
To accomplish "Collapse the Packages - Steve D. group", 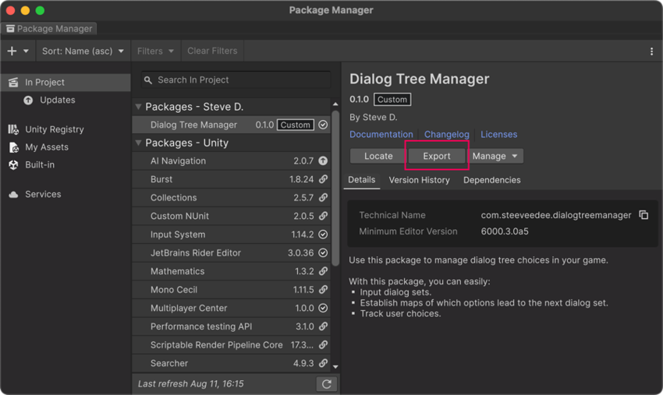I will click(139, 107).
